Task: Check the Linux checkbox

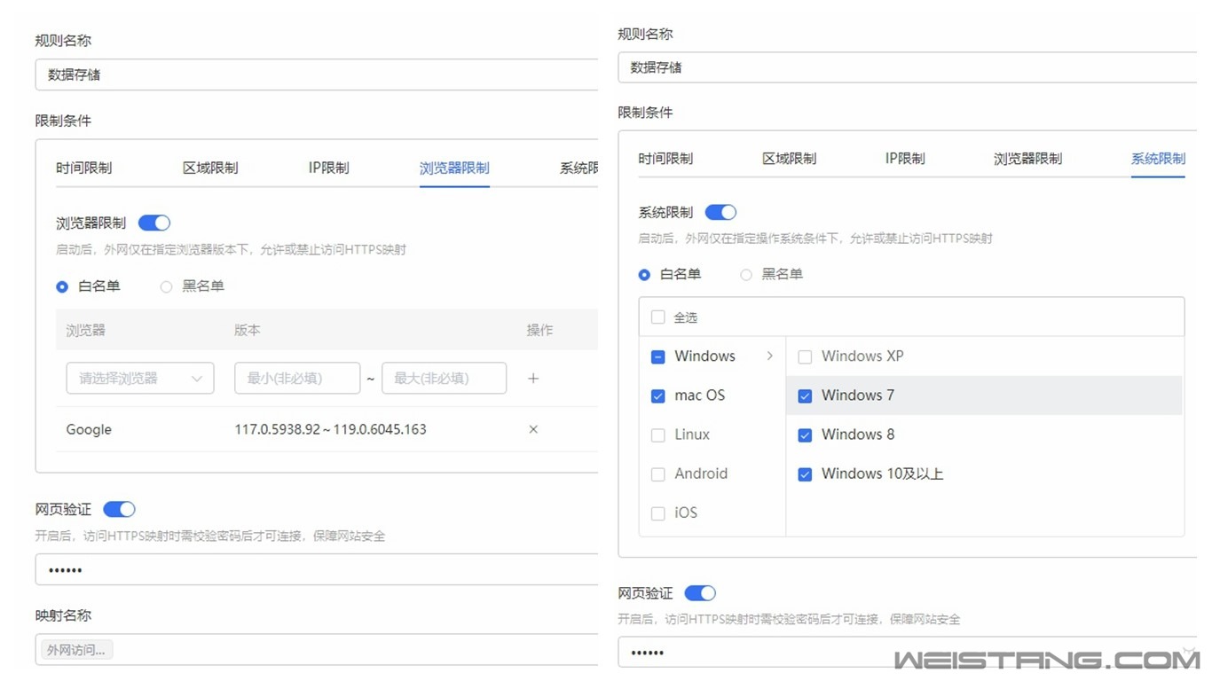Action: 657,434
